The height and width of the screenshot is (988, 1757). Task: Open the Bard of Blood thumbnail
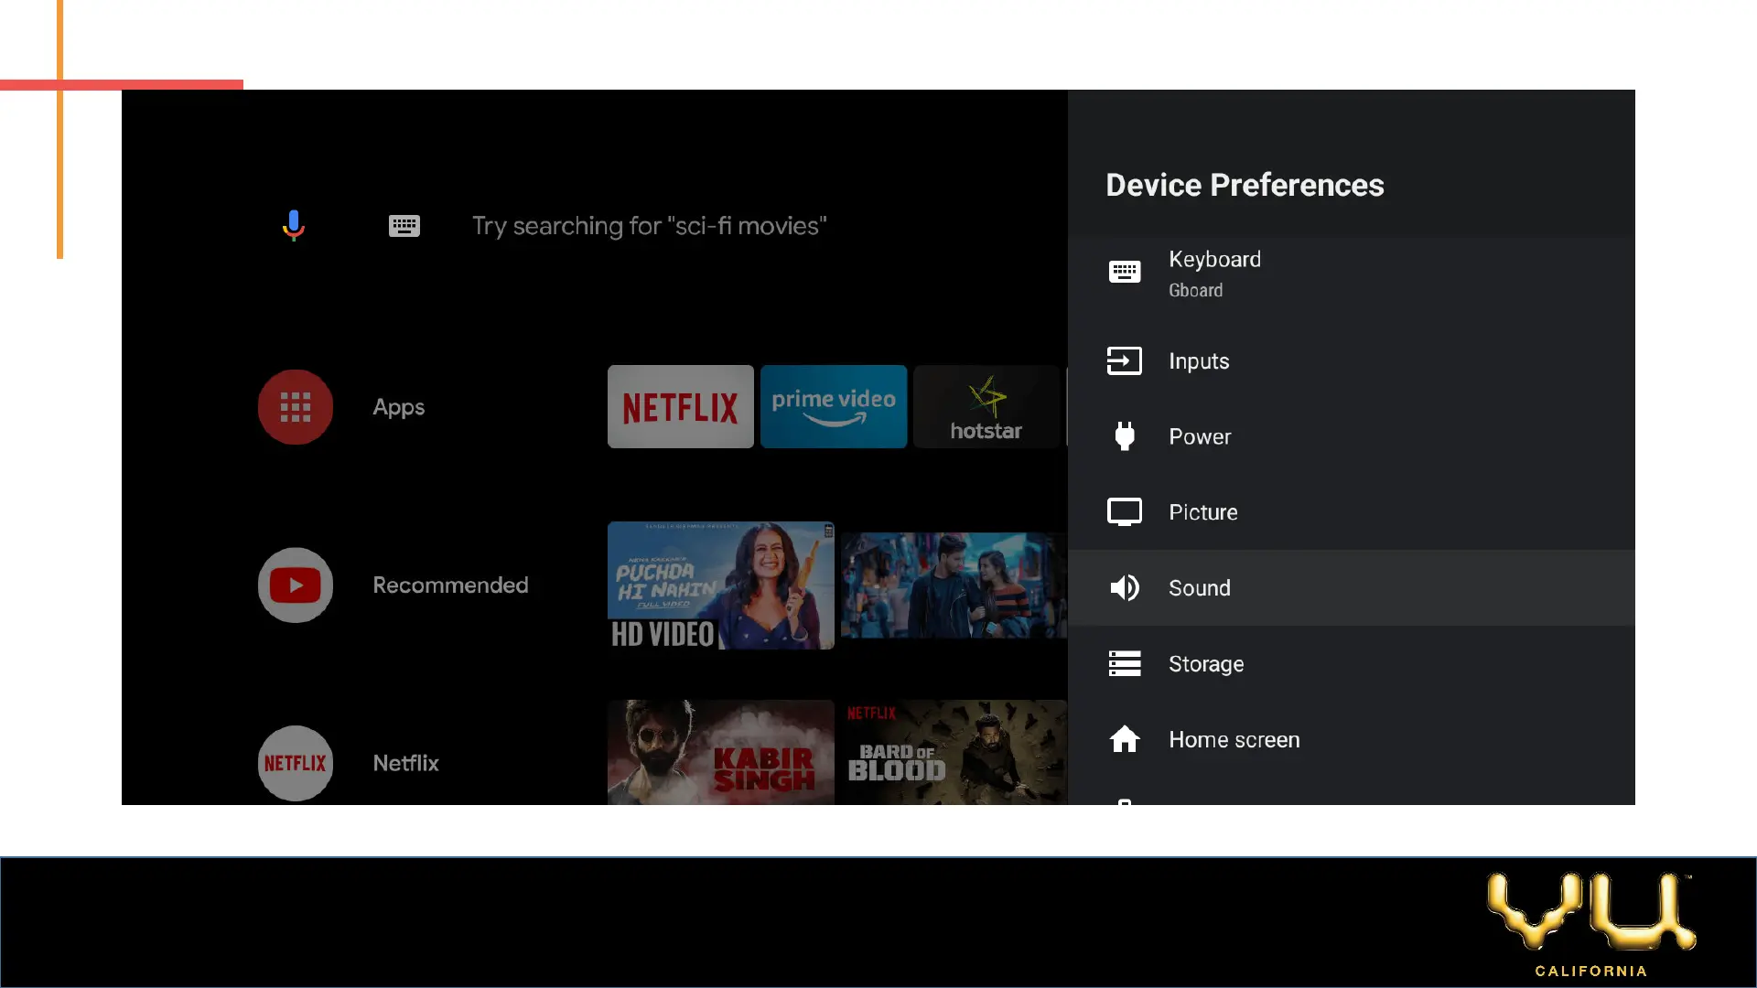pos(953,752)
